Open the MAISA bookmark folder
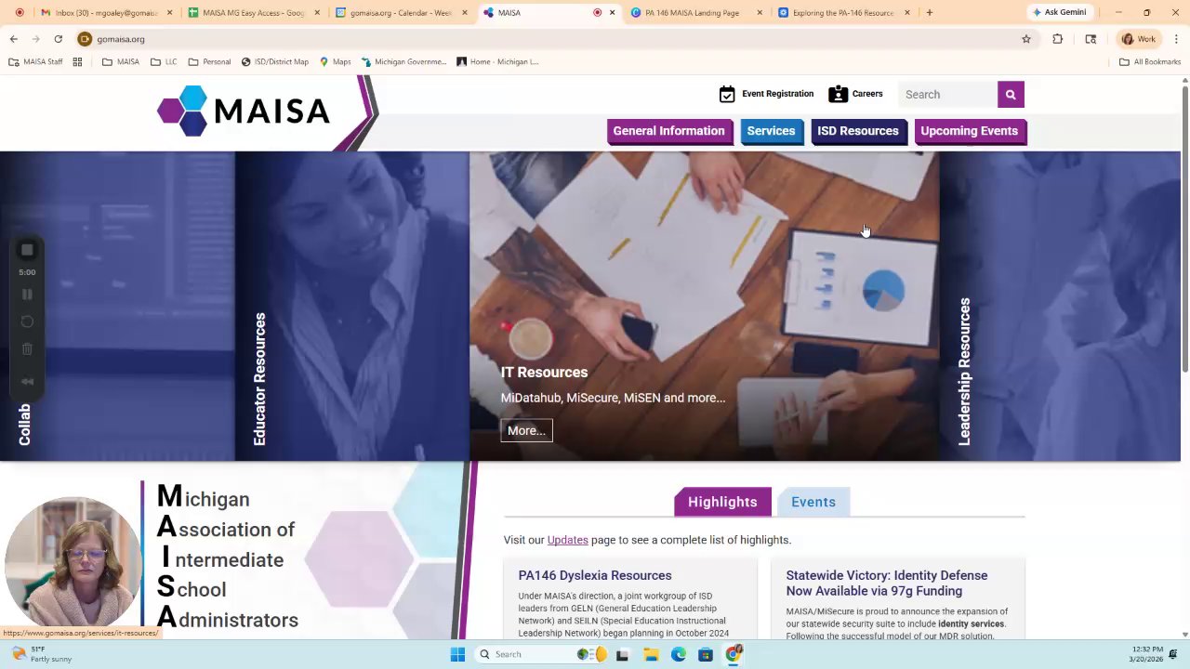Image resolution: width=1190 pixels, height=669 pixels. [121, 61]
